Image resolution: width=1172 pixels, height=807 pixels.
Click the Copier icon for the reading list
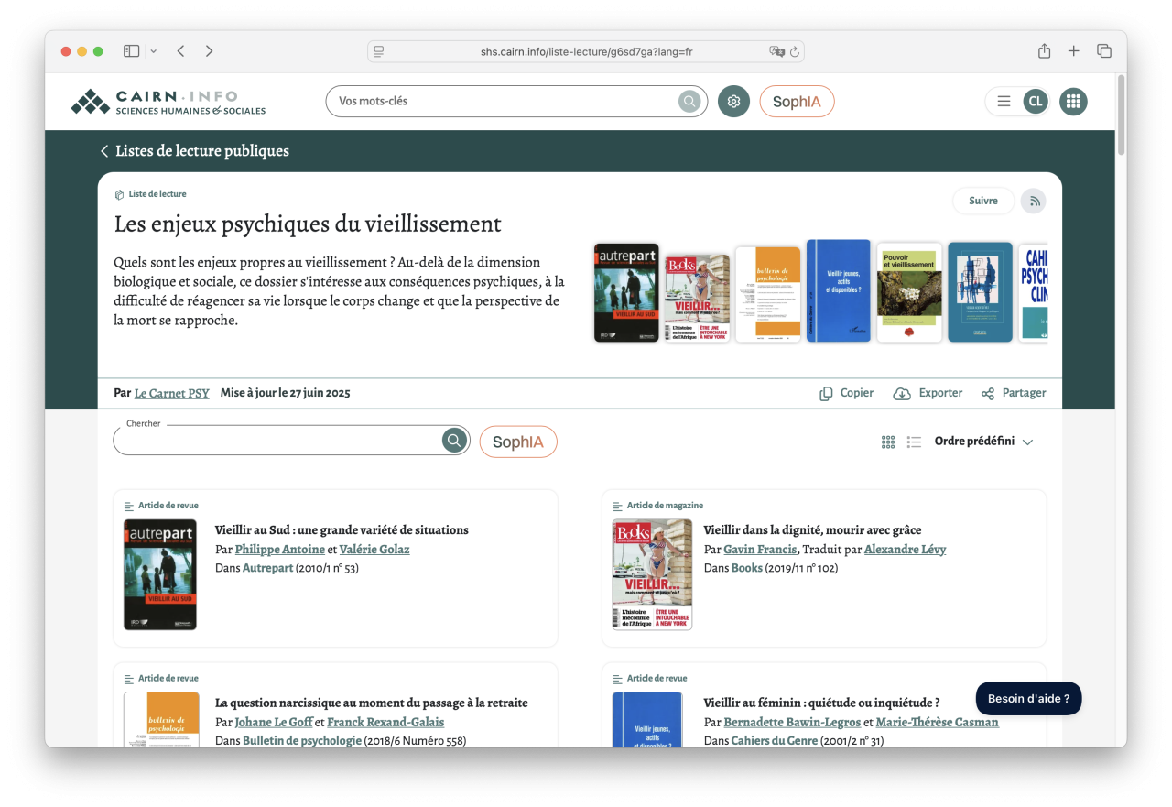pyautogui.click(x=827, y=392)
